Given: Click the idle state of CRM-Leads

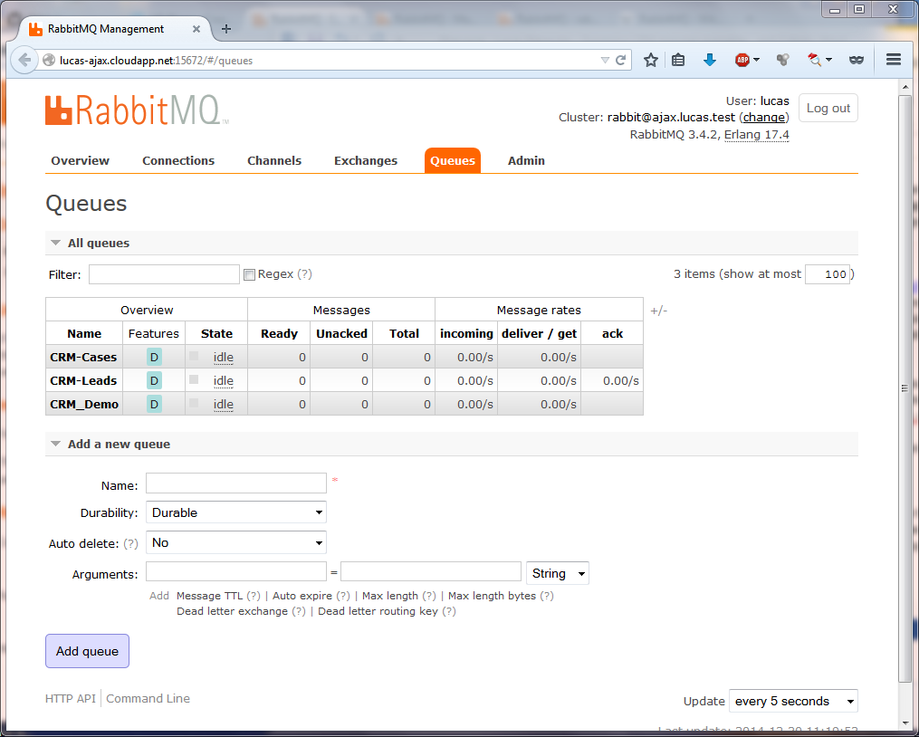Looking at the screenshot, I should [x=224, y=380].
